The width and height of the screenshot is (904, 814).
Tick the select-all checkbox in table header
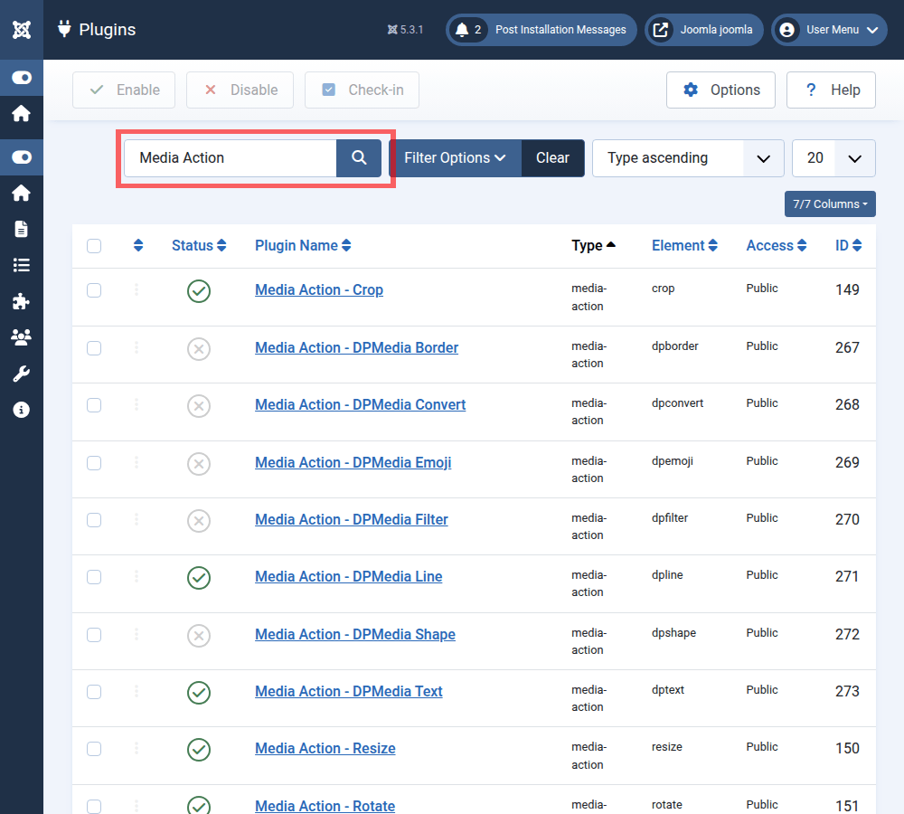pos(94,246)
